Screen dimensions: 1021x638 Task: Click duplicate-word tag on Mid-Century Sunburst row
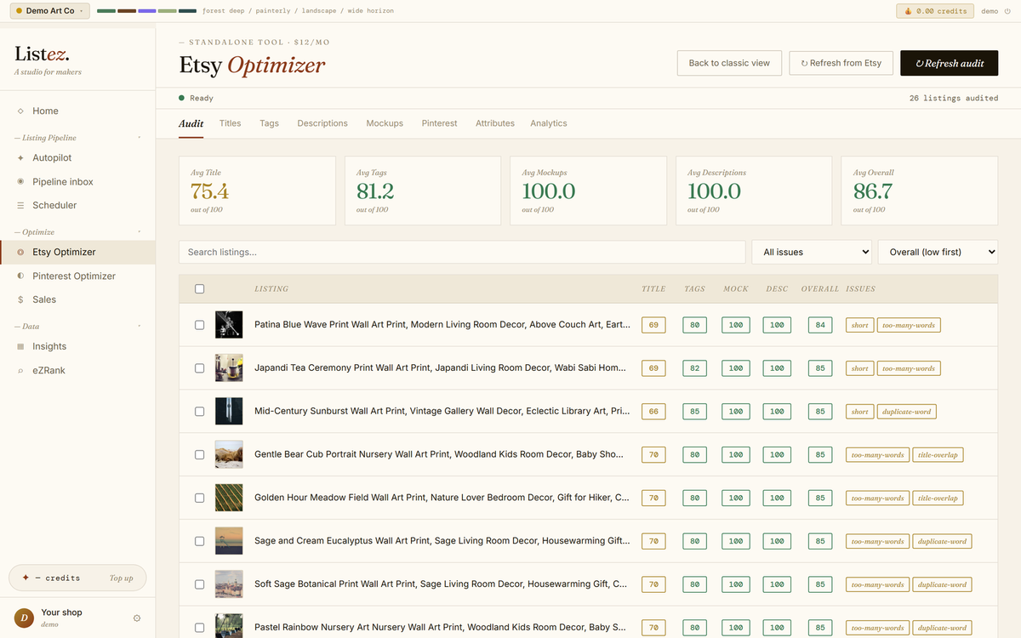coord(907,412)
